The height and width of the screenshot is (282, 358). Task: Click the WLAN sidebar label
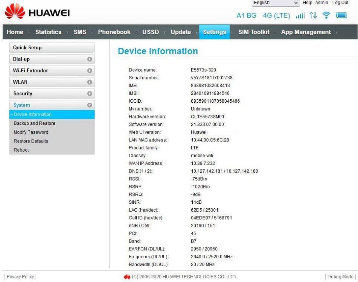(x=20, y=82)
